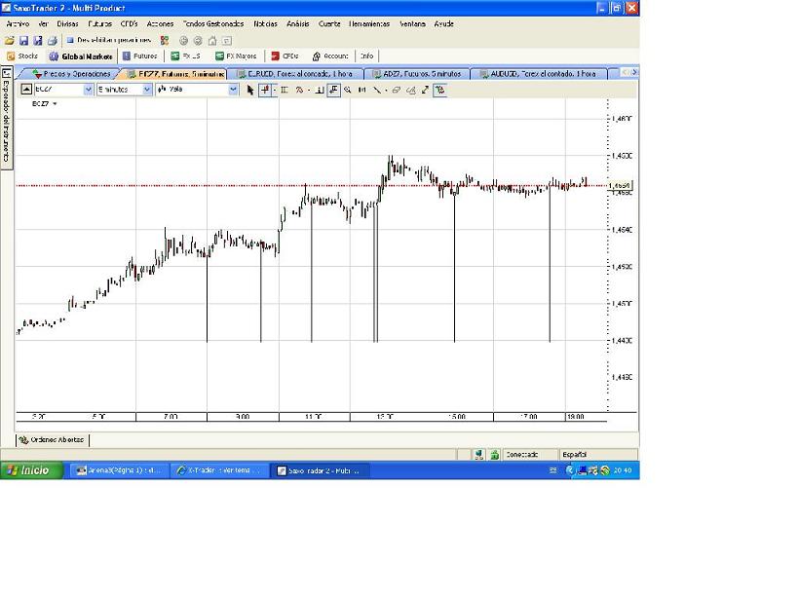The image size is (799, 599).
Task: Click the Global Markets workspace button
Action: pos(81,56)
